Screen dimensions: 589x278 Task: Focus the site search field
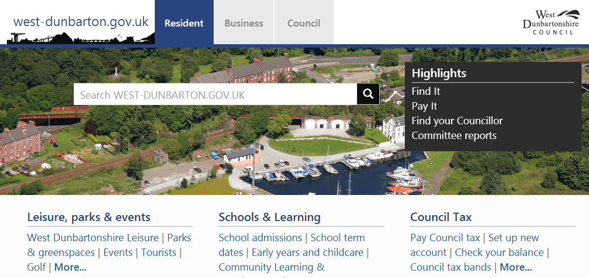(x=215, y=94)
